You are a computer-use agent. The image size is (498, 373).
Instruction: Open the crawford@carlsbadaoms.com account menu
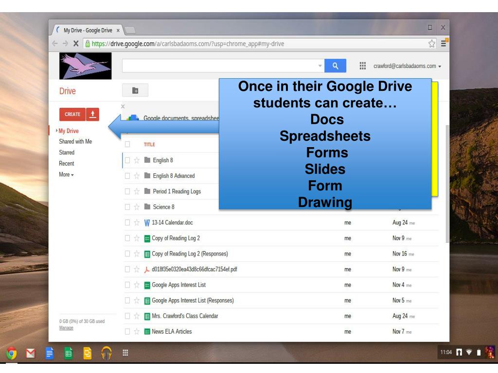pos(407,66)
